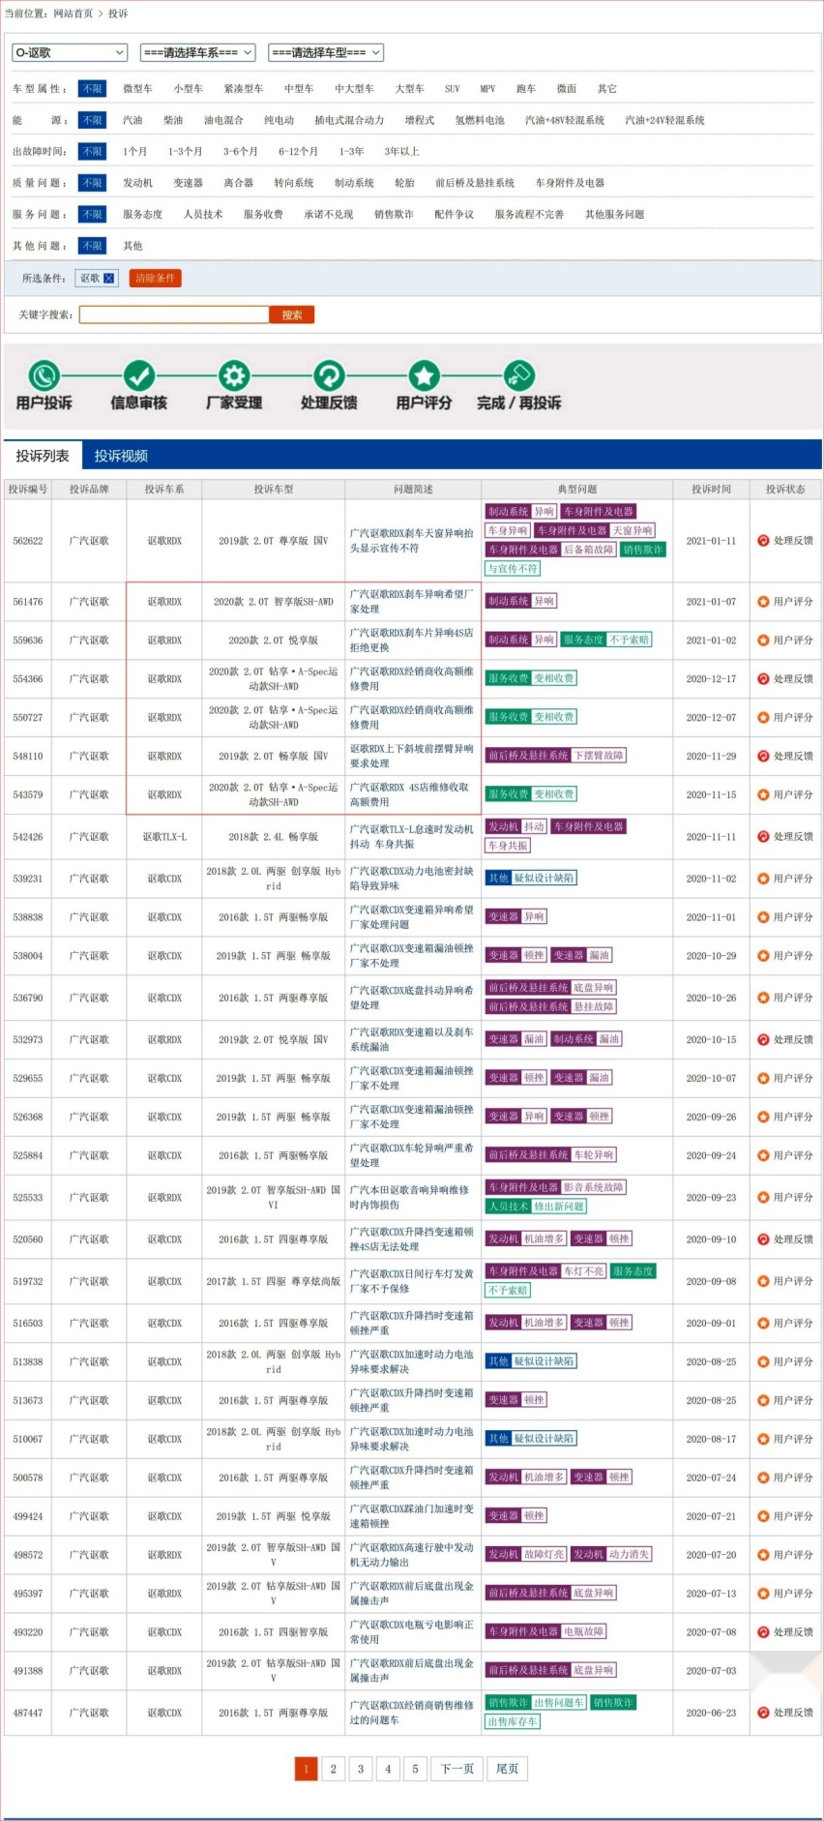This screenshot has height=1821, width=824.
Task: Select 不限 for 质量问题 filter
Action: click(93, 183)
